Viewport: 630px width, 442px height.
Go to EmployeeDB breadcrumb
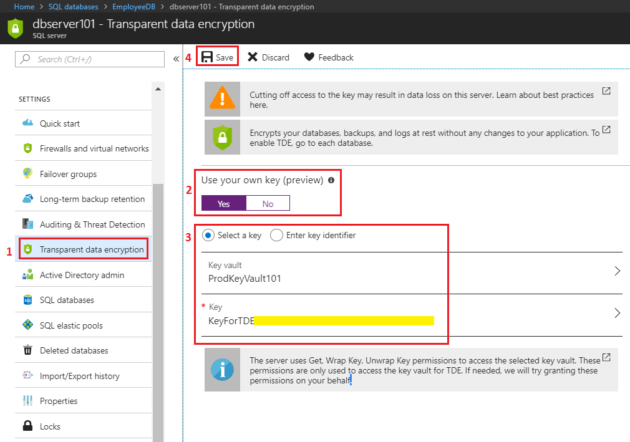click(x=133, y=6)
